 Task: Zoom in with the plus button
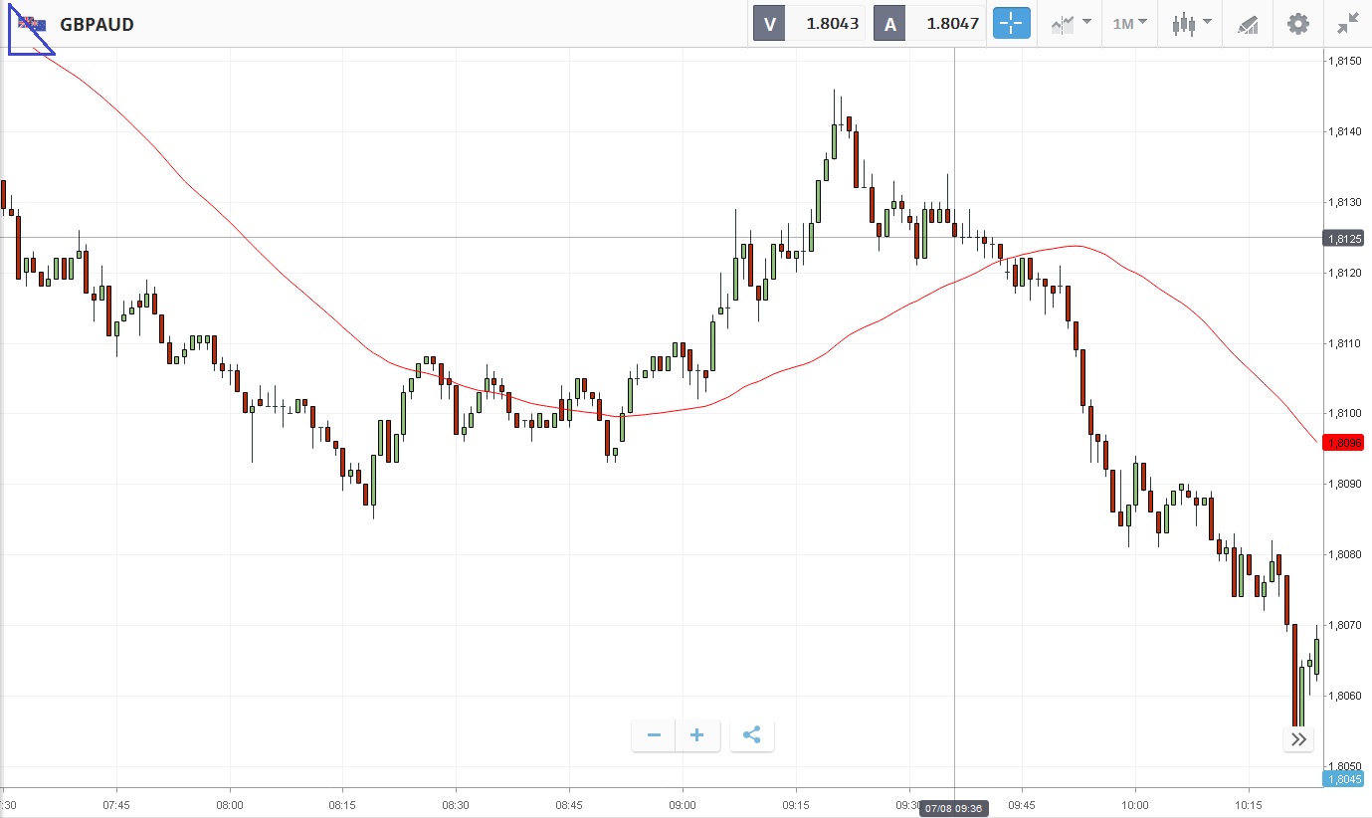coord(697,735)
